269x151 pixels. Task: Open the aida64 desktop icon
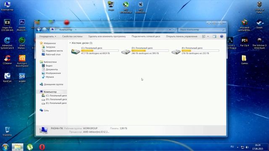(22, 78)
